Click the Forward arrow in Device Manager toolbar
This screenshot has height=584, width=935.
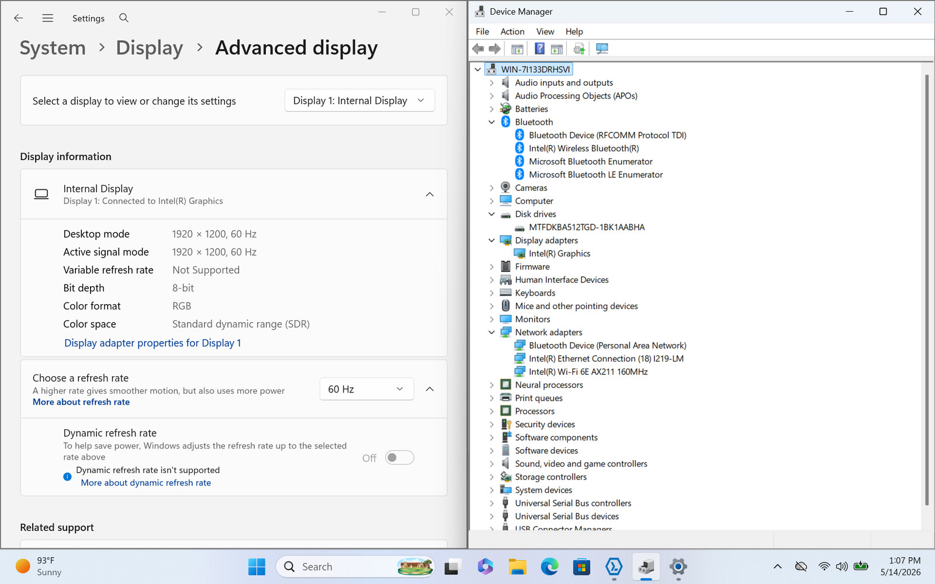pyautogui.click(x=494, y=49)
